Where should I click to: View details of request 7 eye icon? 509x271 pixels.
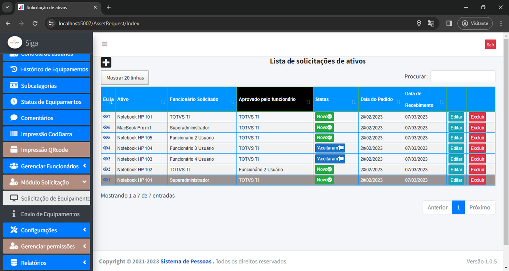pos(105,116)
